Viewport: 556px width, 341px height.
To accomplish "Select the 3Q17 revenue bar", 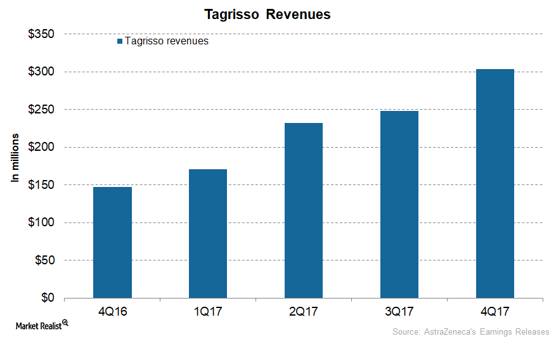I will click(399, 205).
